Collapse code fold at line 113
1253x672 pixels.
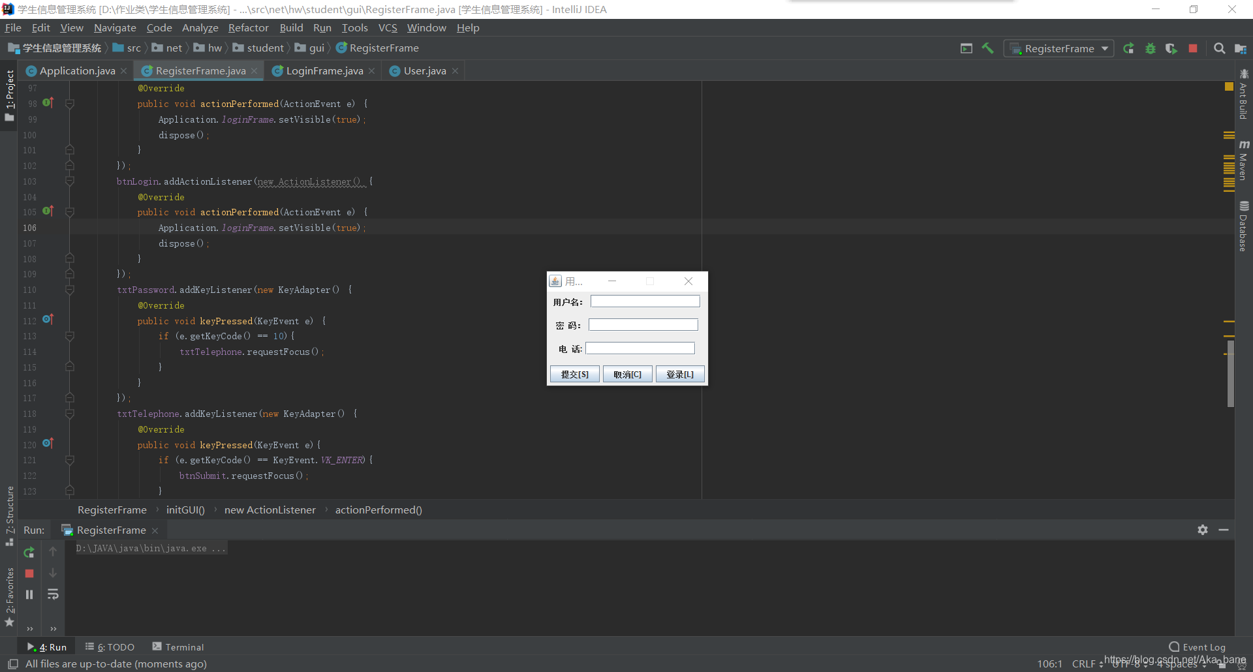[70, 336]
